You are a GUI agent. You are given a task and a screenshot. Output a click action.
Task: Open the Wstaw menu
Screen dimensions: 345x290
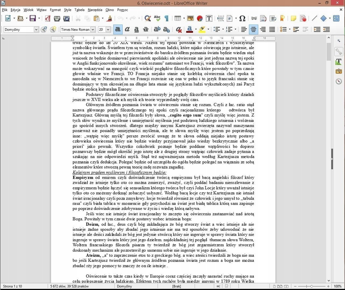coord(41,10)
